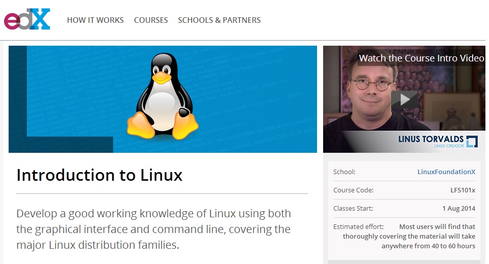Click the edX logo

pyautogui.click(x=27, y=19)
